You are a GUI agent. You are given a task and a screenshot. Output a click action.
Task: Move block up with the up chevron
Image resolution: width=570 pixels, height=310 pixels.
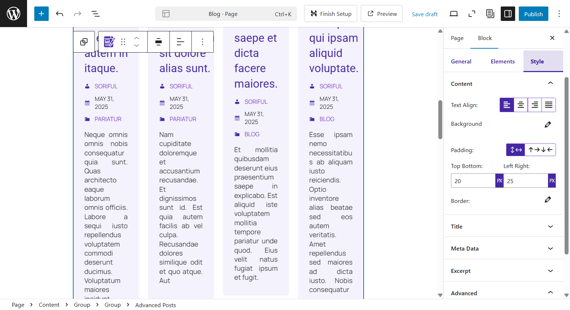(136, 38)
